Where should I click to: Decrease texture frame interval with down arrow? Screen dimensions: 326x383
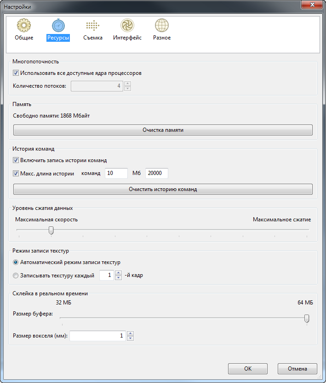pos(118,277)
